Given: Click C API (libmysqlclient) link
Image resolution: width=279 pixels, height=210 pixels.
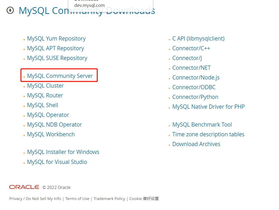Looking at the screenshot, I should (x=198, y=38).
